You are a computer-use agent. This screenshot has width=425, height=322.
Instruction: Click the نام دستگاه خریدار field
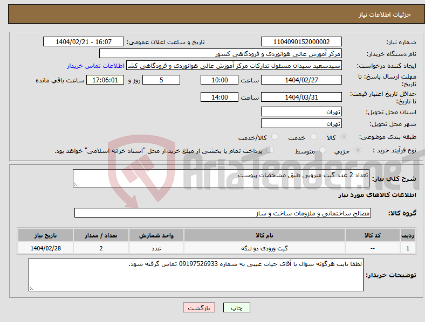pyautogui.click(x=221, y=53)
